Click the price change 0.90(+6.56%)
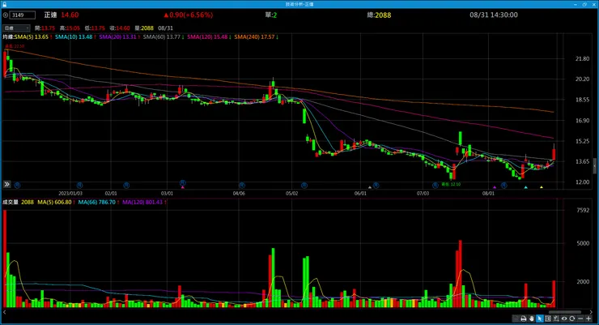 [189, 15]
